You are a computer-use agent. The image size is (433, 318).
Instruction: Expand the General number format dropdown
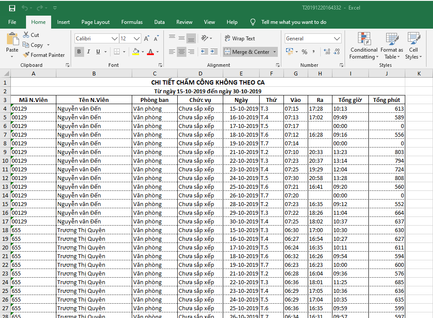pos(337,39)
